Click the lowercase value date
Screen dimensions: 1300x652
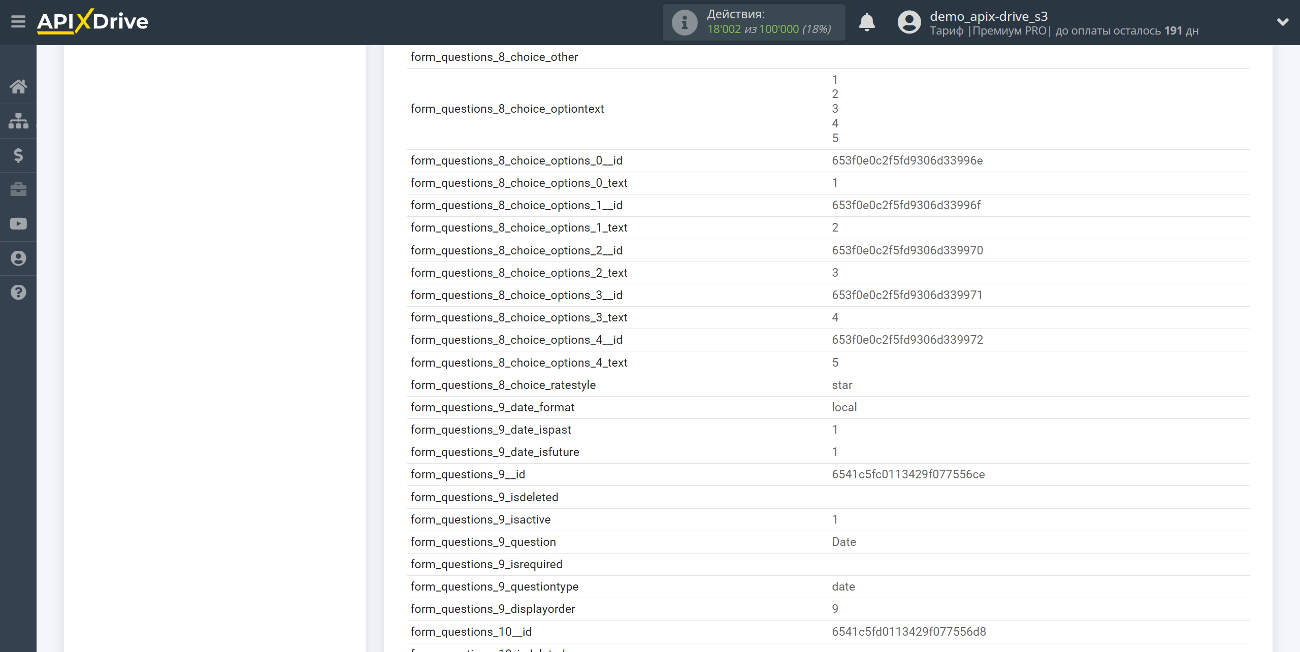[843, 587]
